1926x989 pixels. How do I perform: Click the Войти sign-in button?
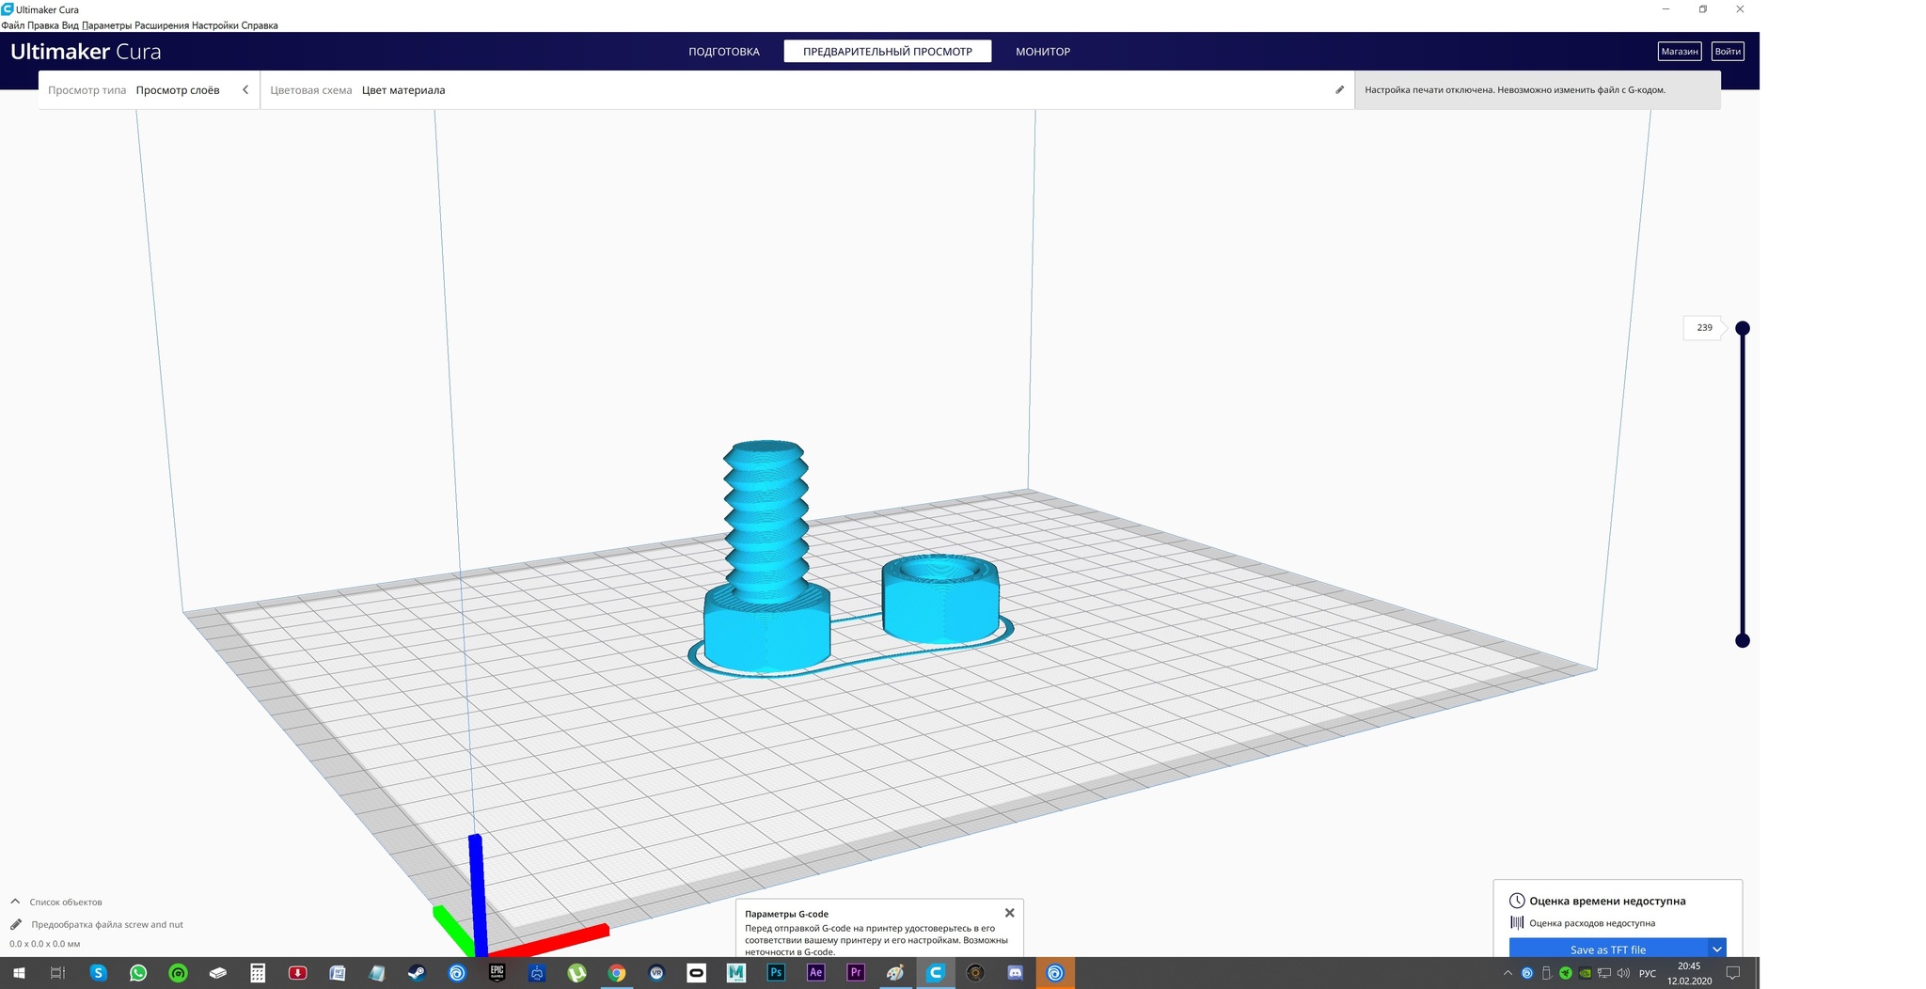[x=1727, y=52]
